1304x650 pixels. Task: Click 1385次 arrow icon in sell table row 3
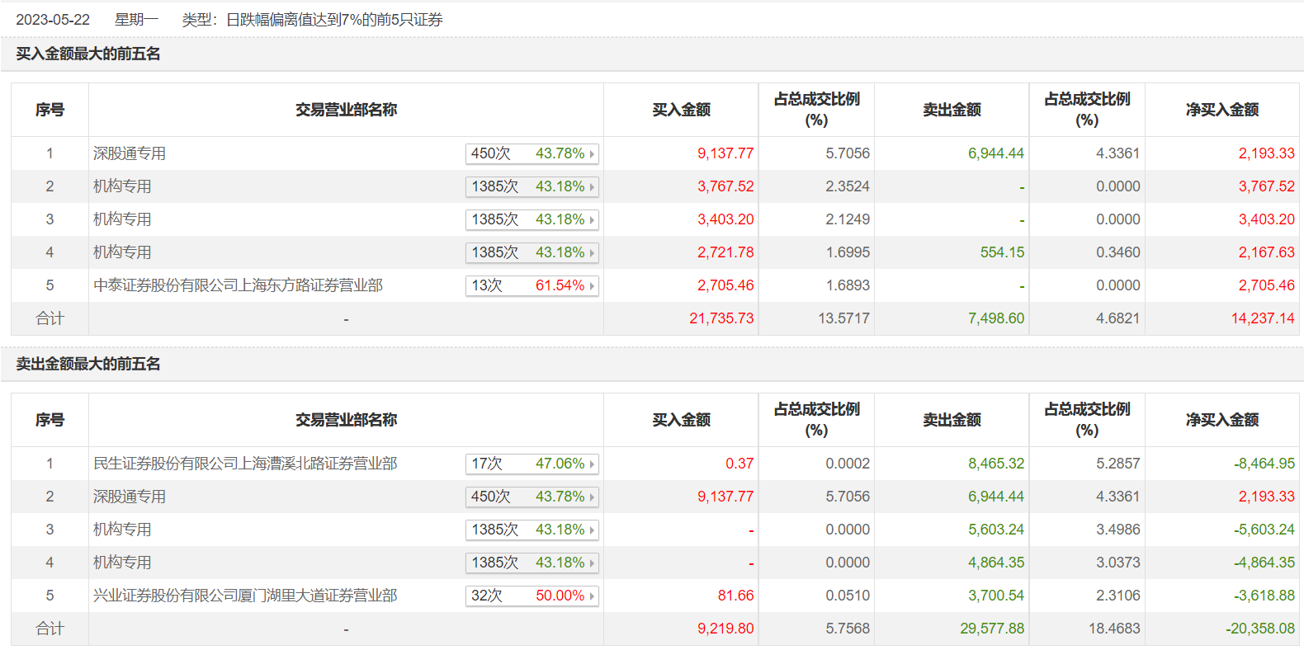(592, 530)
